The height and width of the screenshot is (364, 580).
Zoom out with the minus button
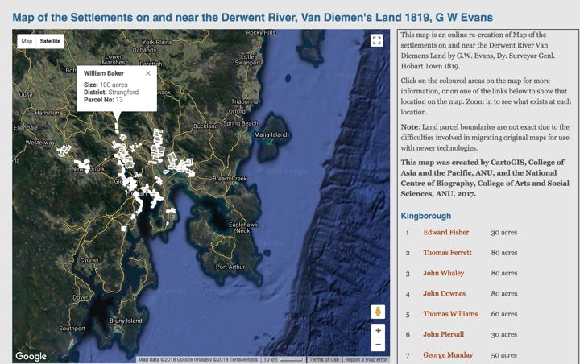pos(378,345)
